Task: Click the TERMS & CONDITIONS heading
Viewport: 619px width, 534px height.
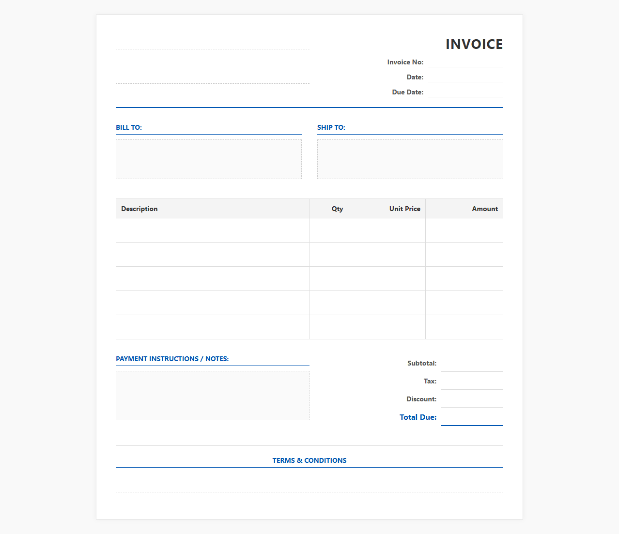Action: click(x=309, y=460)
